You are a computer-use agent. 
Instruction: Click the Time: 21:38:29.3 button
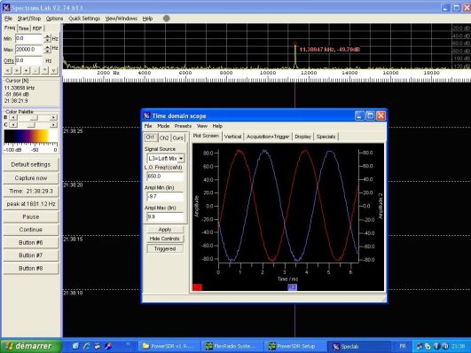(31, 191)
